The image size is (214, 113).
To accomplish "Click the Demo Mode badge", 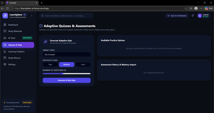I will pyautogui.click(x=27, y=102).
